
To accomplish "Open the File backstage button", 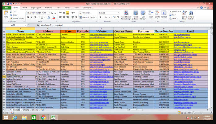I will coord(6,7).
